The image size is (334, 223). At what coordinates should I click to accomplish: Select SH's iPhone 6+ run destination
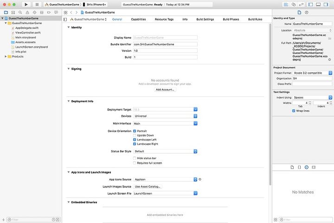(x=94, y=5)
